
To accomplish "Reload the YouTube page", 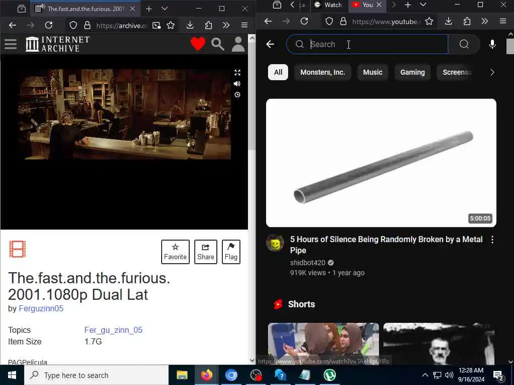I will pos(304,22).
